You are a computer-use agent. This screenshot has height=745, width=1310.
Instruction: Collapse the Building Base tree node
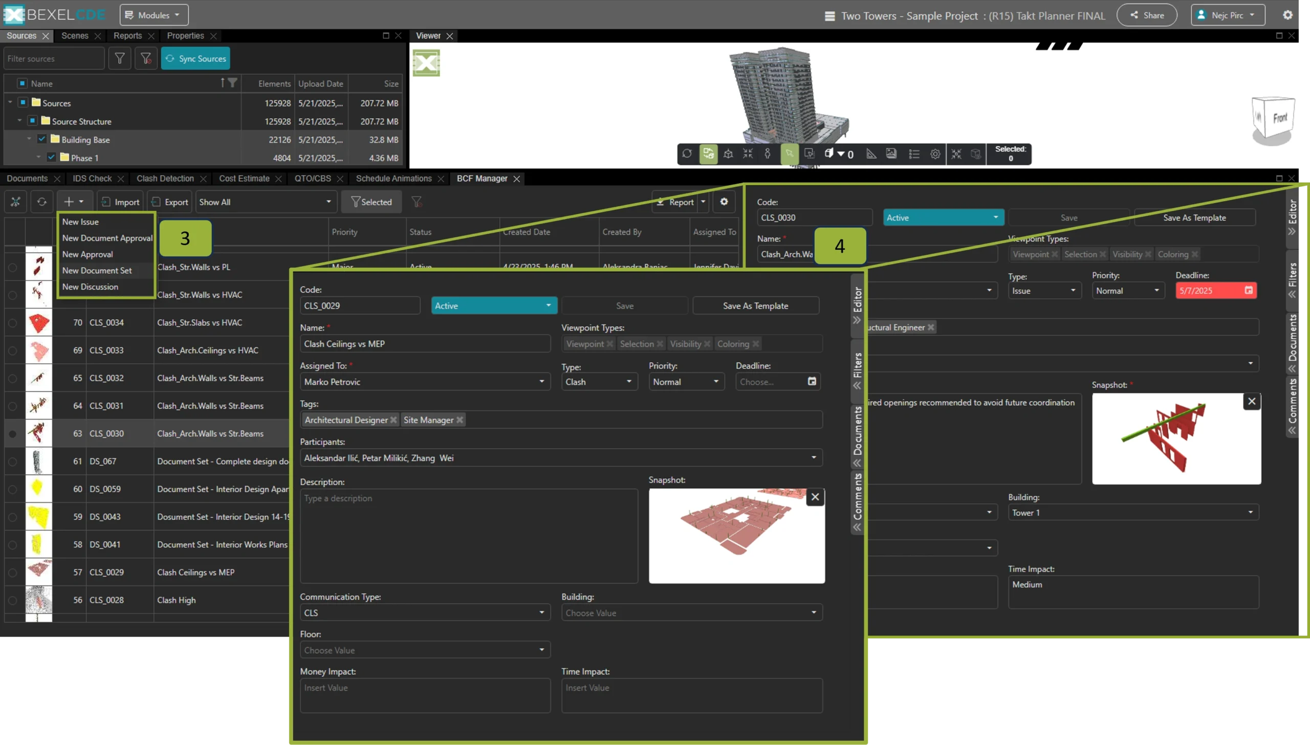click(x=29, y=139)
